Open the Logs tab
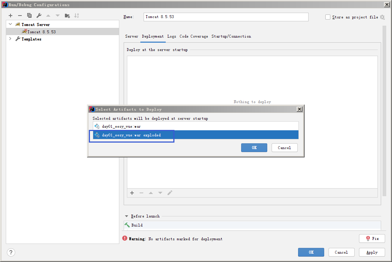This screenshot has height=262, width=392. click(172, 37)
